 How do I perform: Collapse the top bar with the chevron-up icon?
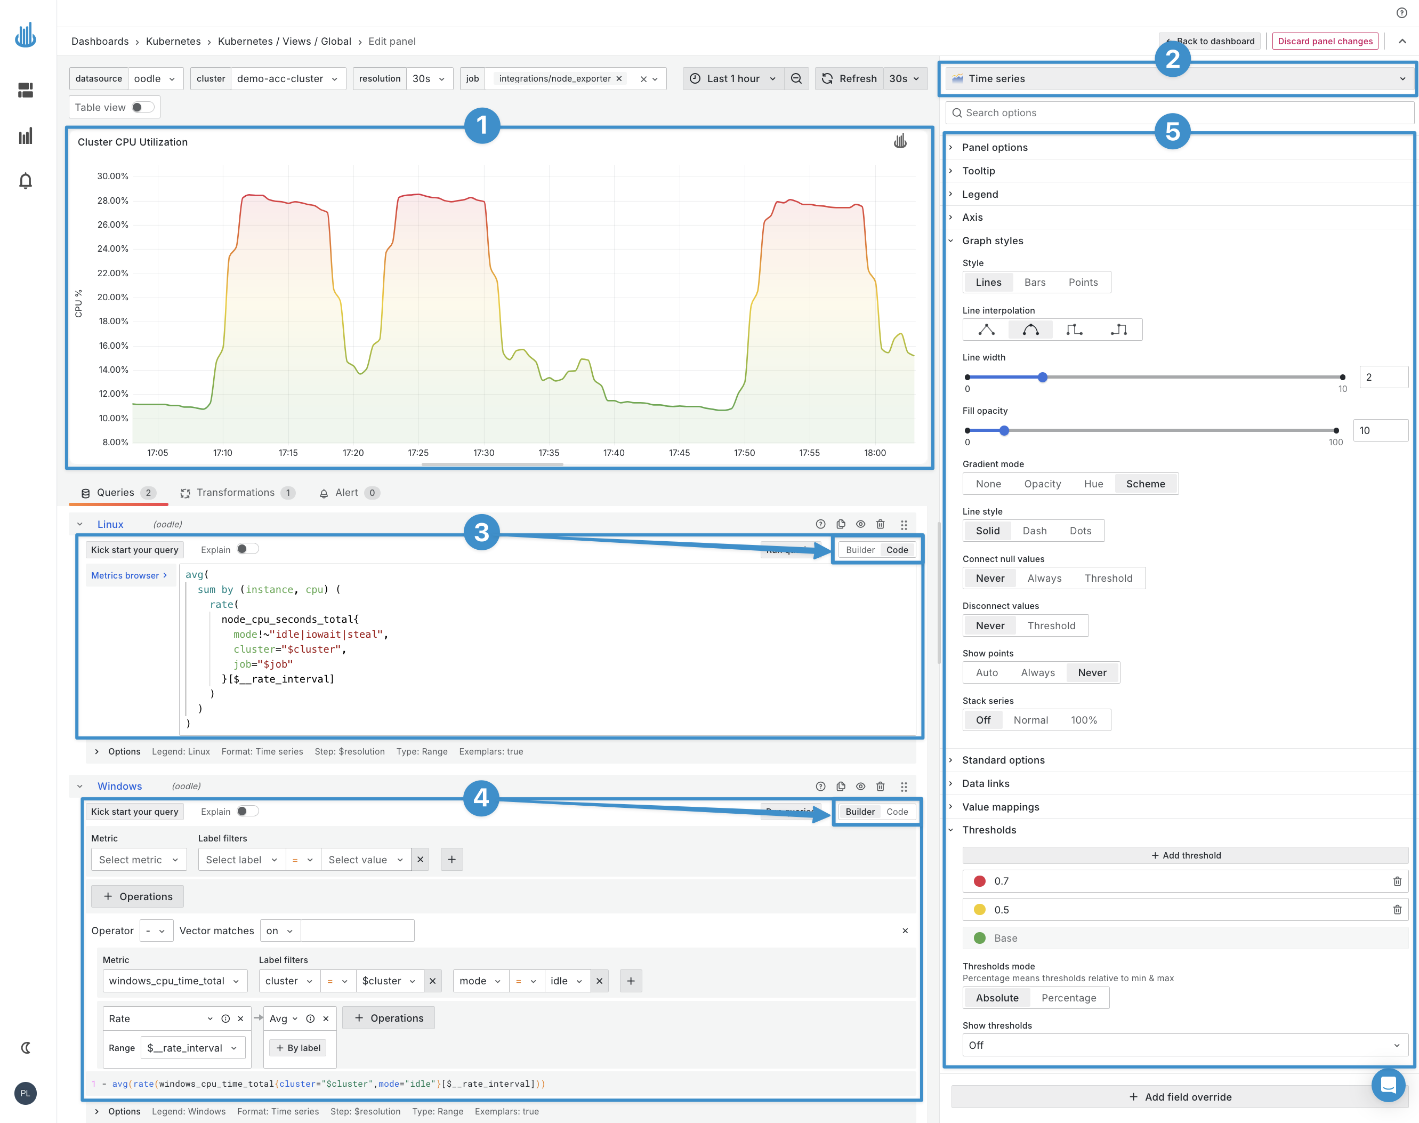(1402, 42)
